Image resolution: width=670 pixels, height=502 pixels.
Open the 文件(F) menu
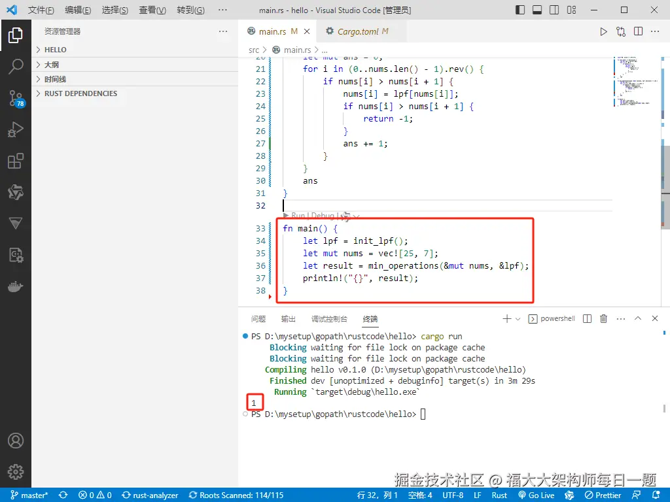41,10
